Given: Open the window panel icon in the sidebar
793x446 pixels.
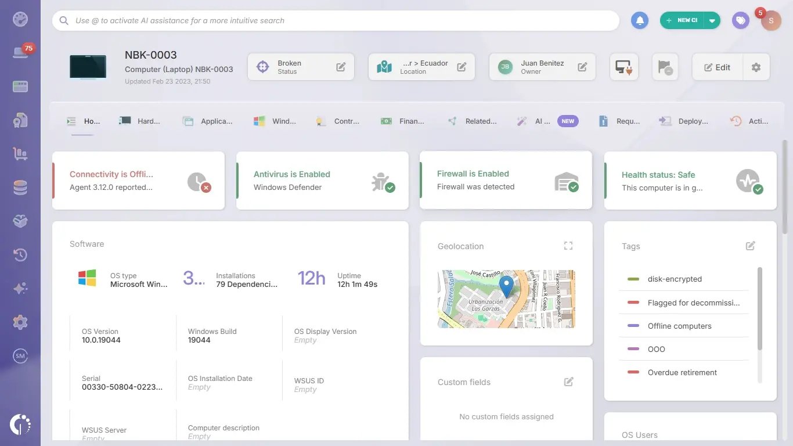Looking at the screenshot, I should pyautogui.click(x=20, y=87).
